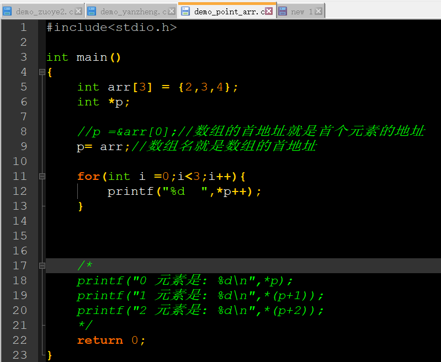Click the */ comment closer on line 21
Image resolution: width=441 pixels, height=362 pixels.
tap(85, 325)
